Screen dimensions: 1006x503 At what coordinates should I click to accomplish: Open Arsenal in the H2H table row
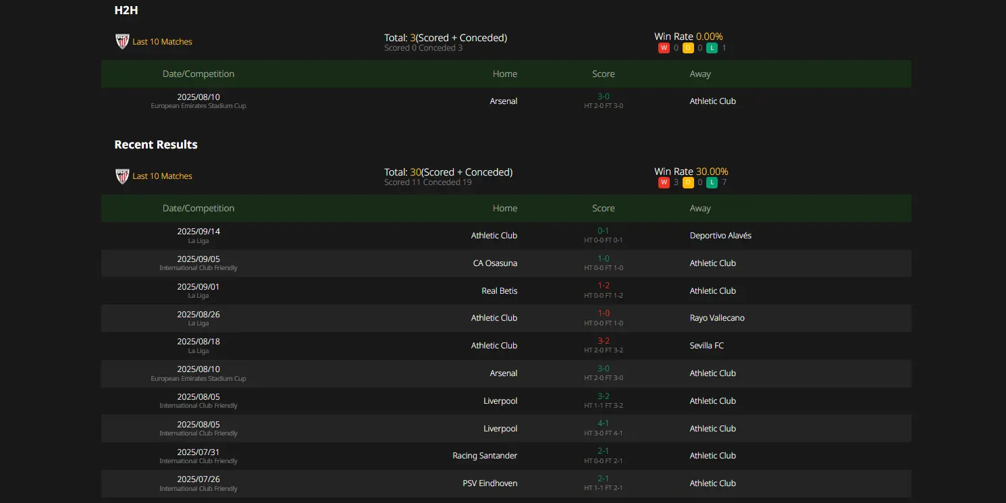[504, 101]
